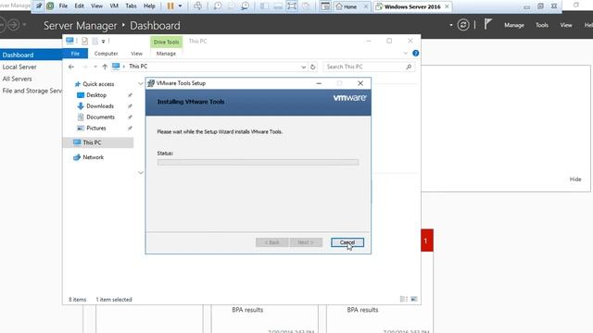593x333 pixels.
Task: Open the Desktop folder in Quick access
Action: pyautogui.click(x=96, y=95)
